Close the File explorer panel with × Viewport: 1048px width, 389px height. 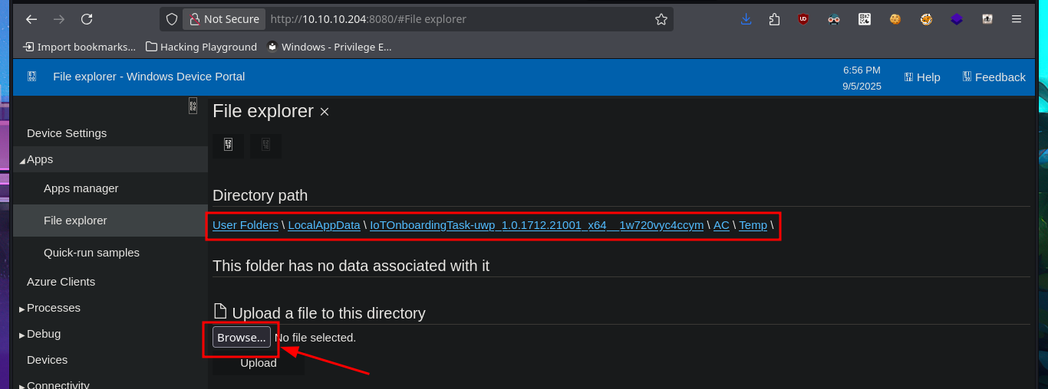(325, 112)
